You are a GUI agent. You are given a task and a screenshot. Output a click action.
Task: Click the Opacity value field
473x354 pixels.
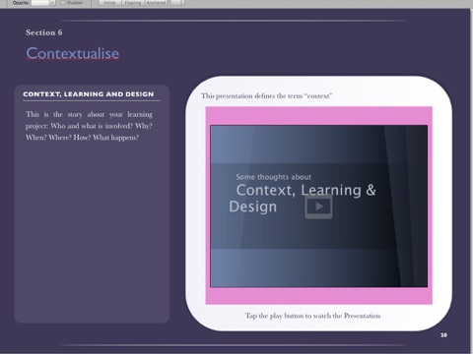coord(40,3)
